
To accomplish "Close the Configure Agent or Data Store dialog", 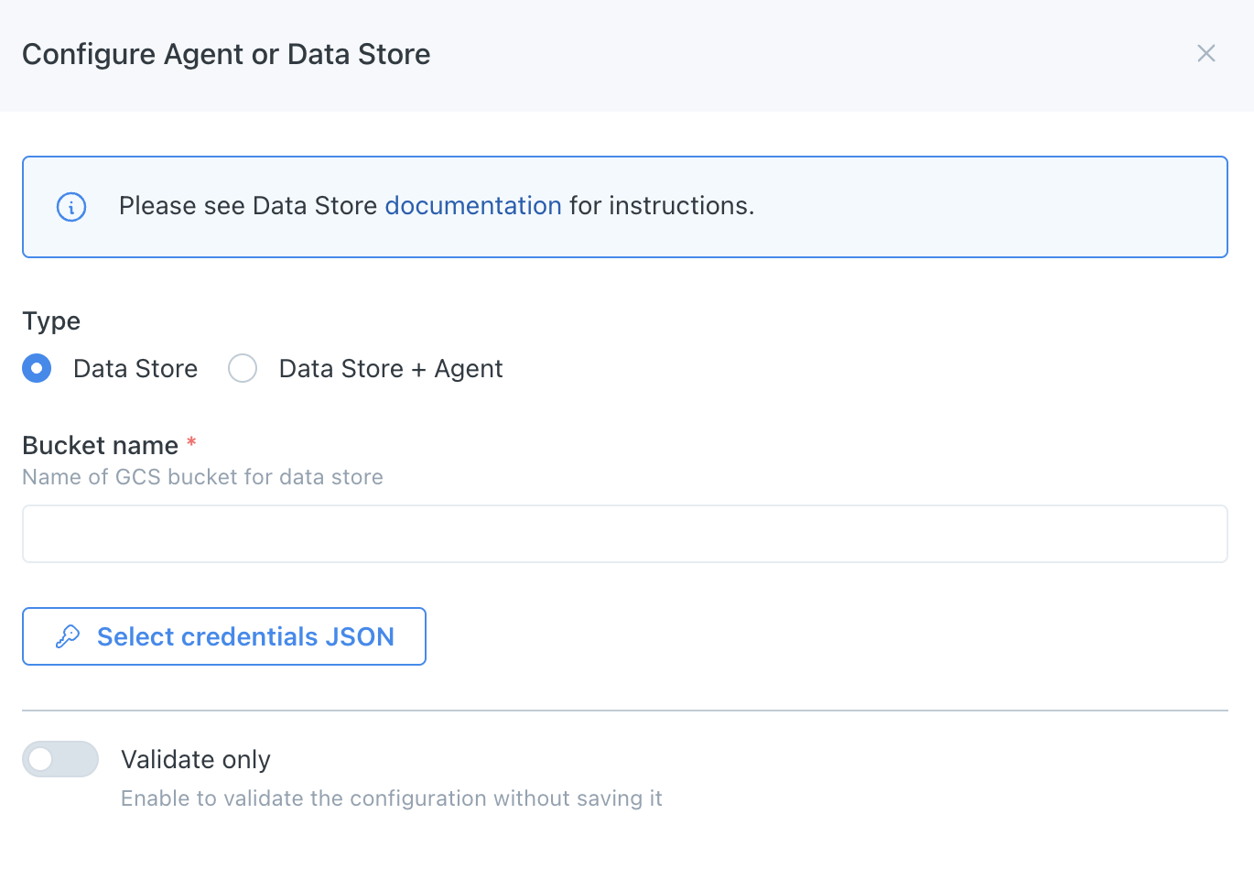I will [x=1205, y=54].
